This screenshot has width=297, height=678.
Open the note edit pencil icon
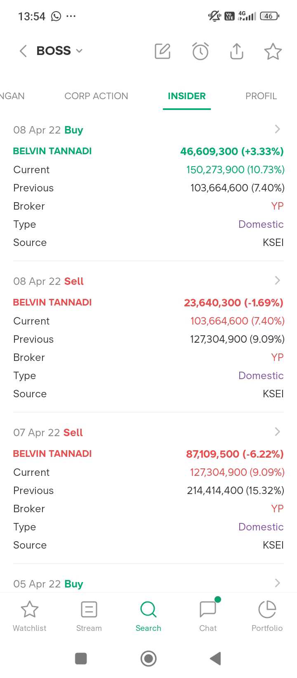(x=163, y=51)
